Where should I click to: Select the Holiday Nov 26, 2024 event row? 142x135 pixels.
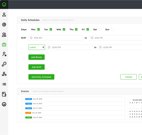(x=73, y=104)
